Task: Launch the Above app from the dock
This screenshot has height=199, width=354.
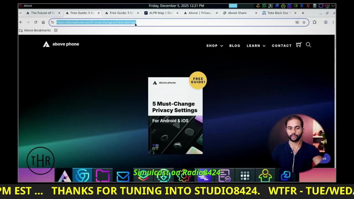Action: point(64,176)
